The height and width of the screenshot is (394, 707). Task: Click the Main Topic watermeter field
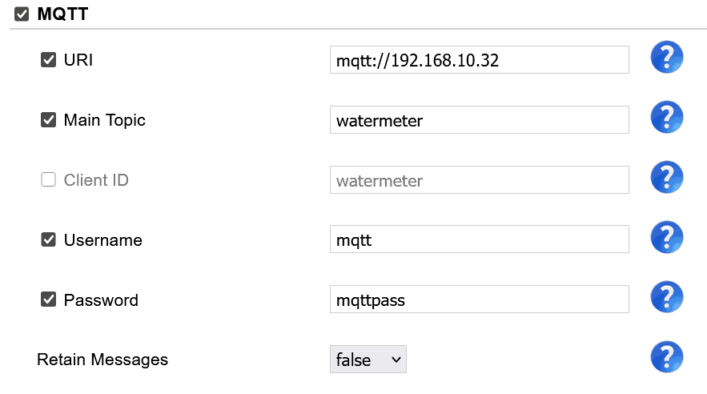480,120
